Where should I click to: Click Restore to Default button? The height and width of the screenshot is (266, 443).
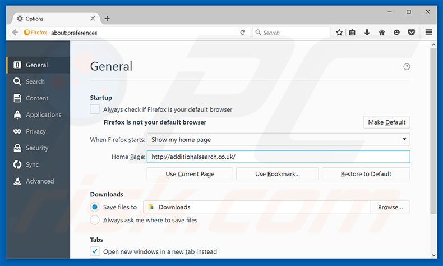pos(366,174)
